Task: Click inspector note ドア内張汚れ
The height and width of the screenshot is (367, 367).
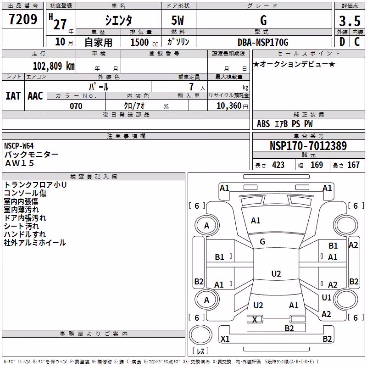Action: (25, 217)
